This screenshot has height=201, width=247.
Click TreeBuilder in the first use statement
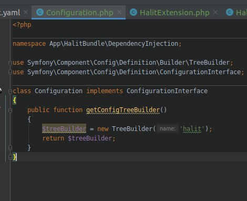click(x=209, y=63)
